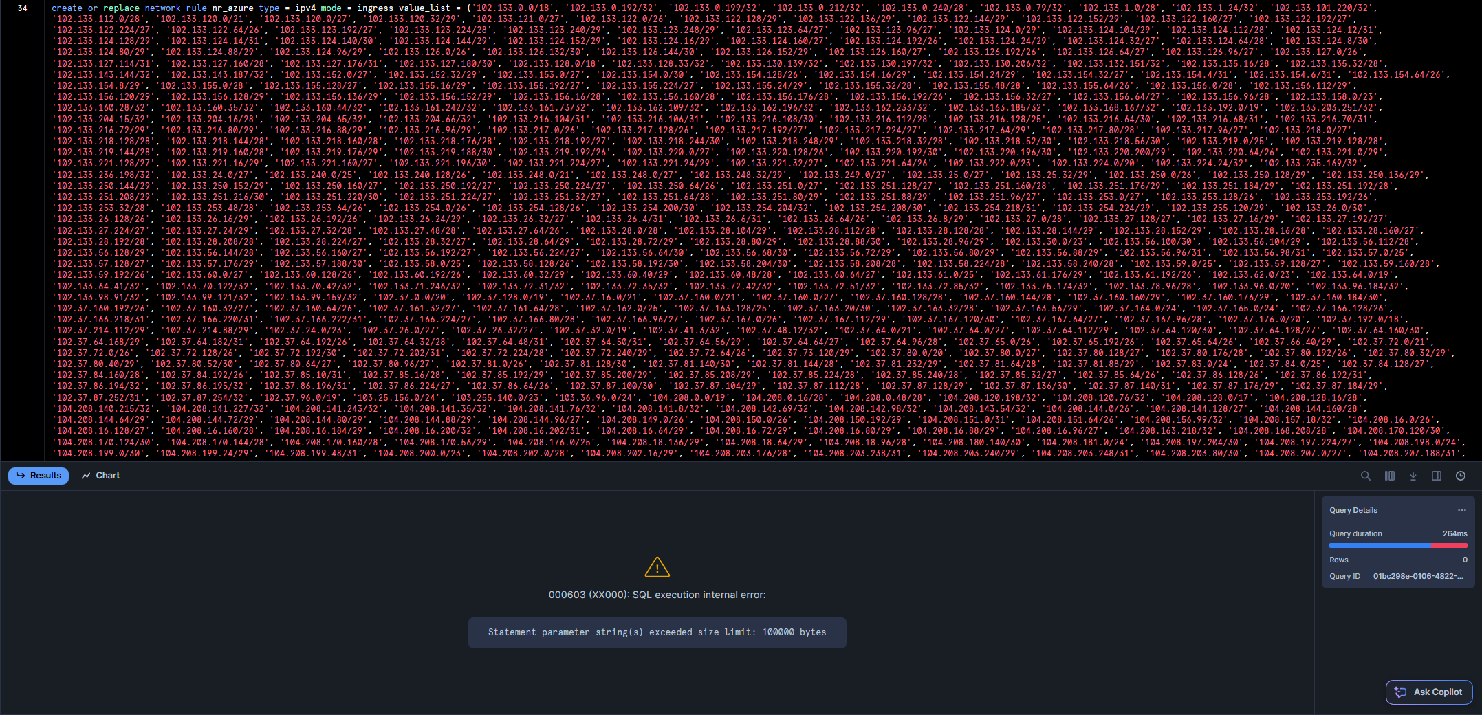
Task: Click the 'exceeded size limit' error message box
Action: pyautogui.click(x=657, y=632)
